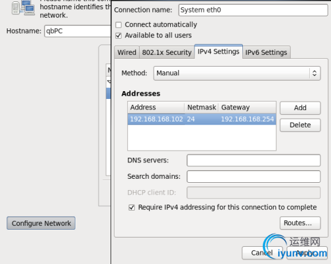Image resolution: width=331 pixels, height=264 pixels.
Task: Click into the DNS servers field
Action: pyautogui.click(x=254, y=160)
